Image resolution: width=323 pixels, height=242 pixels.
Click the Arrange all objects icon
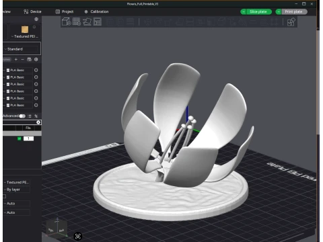point(98,22)
